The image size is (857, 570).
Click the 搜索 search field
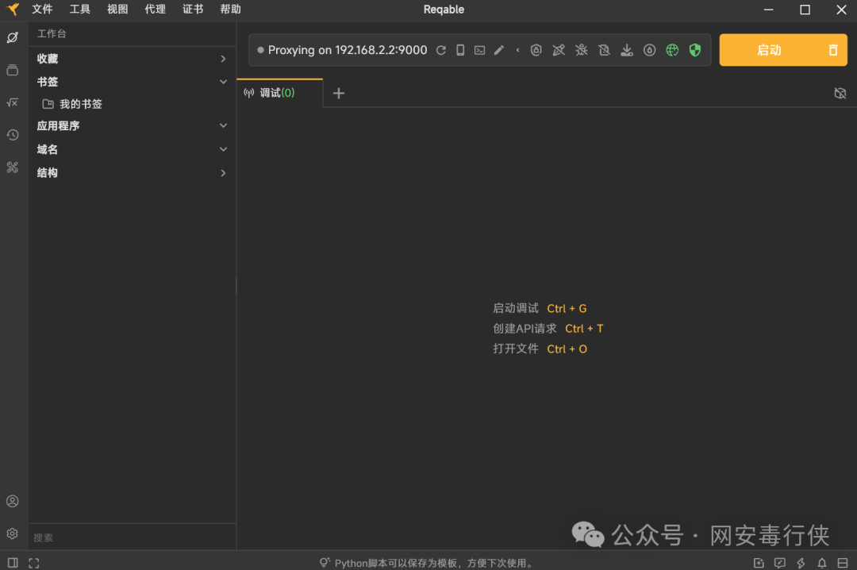pyautogui.click(x=133, y=537)
